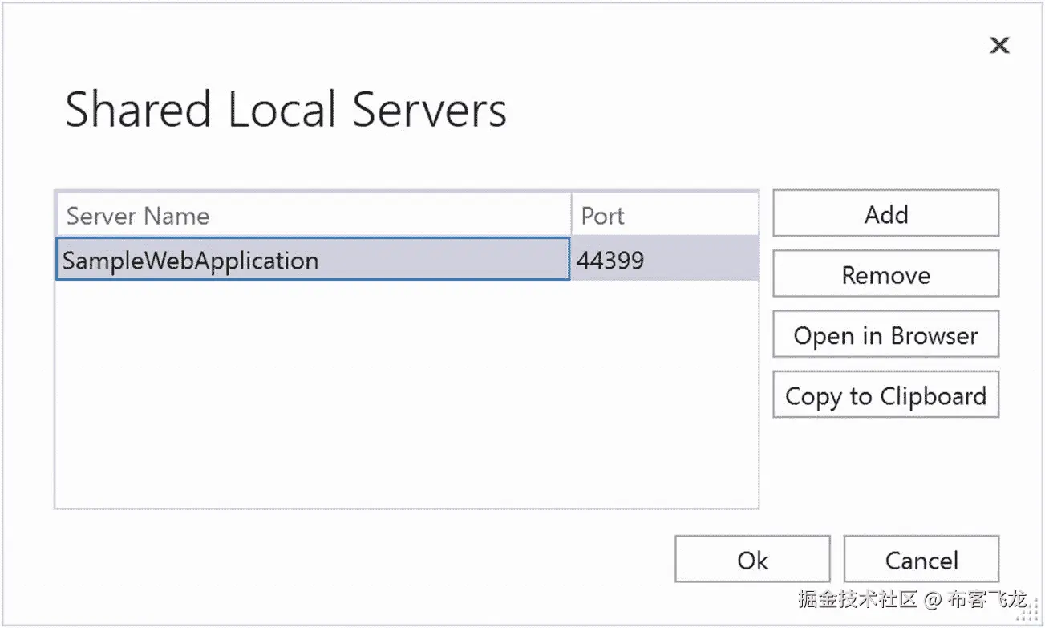Confirm with the Ok button
This screenshot has height=628, width=1045.
click(x=752, y=559)
